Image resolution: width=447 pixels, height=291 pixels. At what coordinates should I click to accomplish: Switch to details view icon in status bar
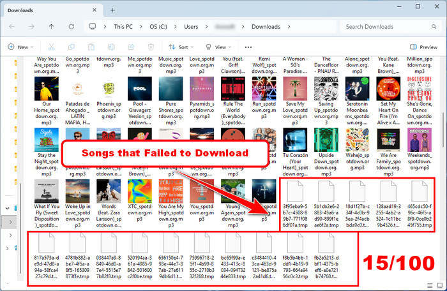click(x=430, y=285)
